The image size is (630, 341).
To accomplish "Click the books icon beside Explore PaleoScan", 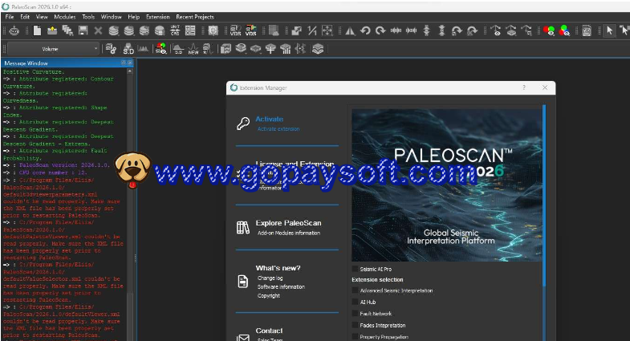I will click(242, 228).
